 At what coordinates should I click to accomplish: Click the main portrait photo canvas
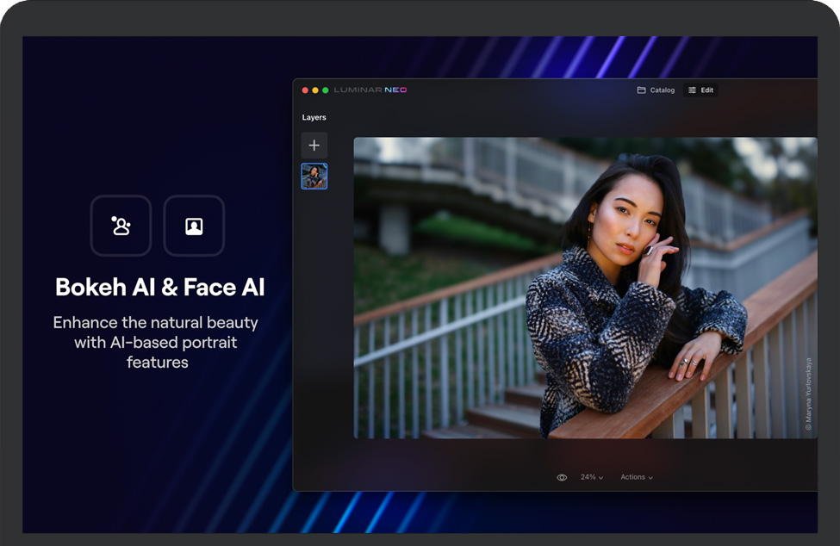pos(585,288)
